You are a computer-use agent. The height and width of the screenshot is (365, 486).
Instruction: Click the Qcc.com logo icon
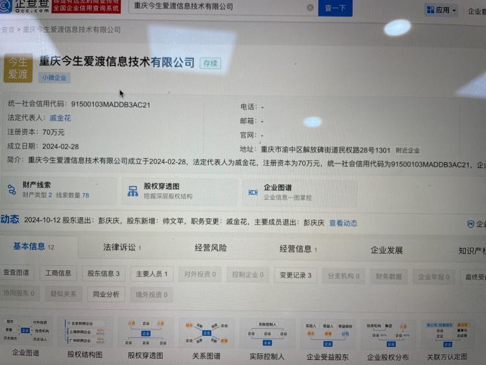pos(6,6)
